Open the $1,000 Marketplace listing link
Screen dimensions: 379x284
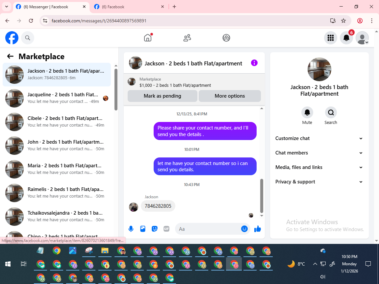[x=175, y=85]
